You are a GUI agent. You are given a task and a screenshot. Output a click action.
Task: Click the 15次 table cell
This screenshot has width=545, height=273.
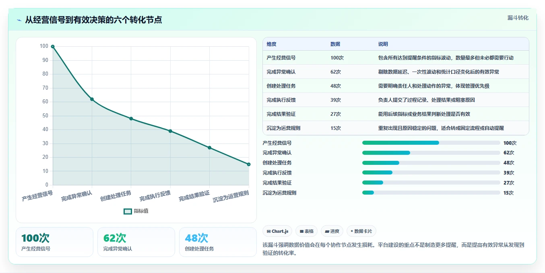tap(336, 128)
